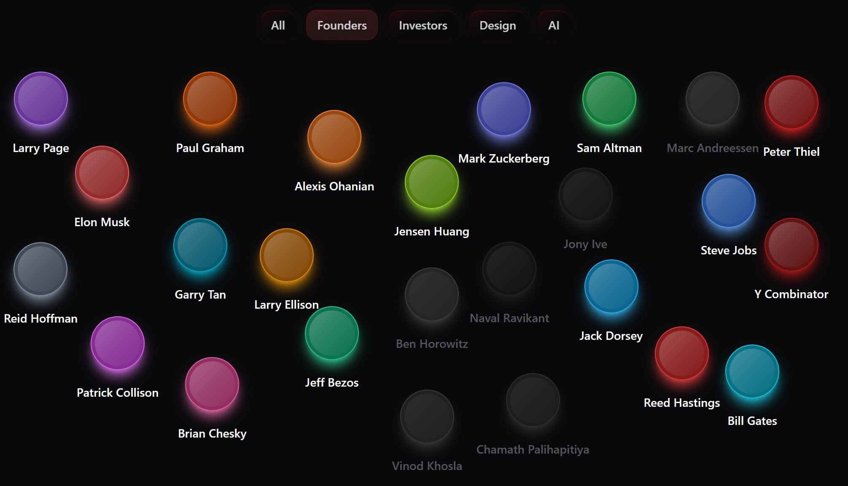This screenshot has width=848, height=486.
Task: Click Brian Chesky's pink bubble
Action: point(212,384)
